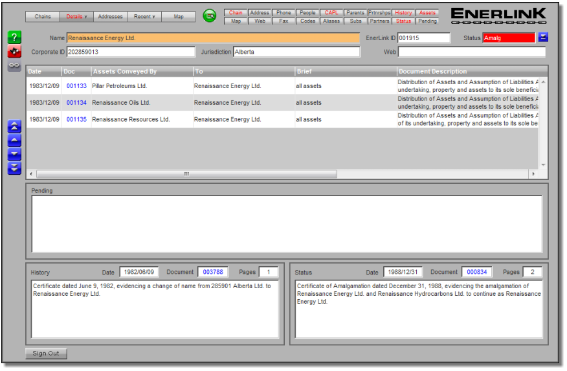Switch to the Status tab

403,21
